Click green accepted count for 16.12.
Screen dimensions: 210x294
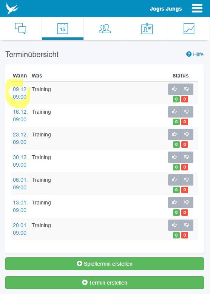coord(176,122)
